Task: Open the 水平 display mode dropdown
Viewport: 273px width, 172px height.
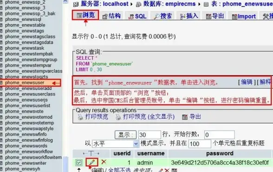Action: click(x=115, y=144)
